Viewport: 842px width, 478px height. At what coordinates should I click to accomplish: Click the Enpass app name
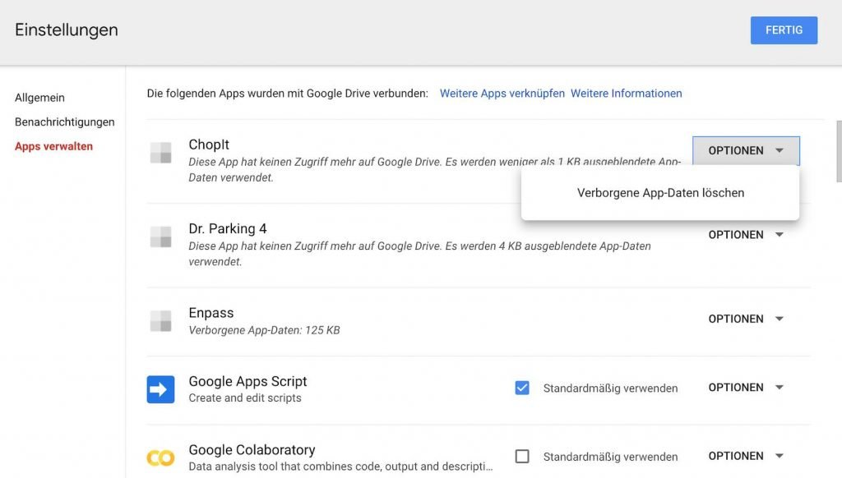point(211,313)
